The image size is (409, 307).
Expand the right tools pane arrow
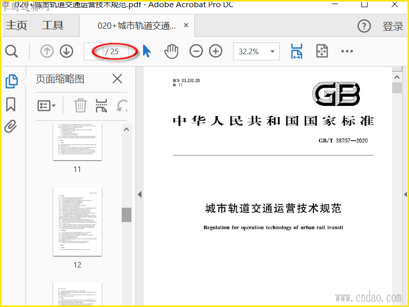tap(405, 194)
